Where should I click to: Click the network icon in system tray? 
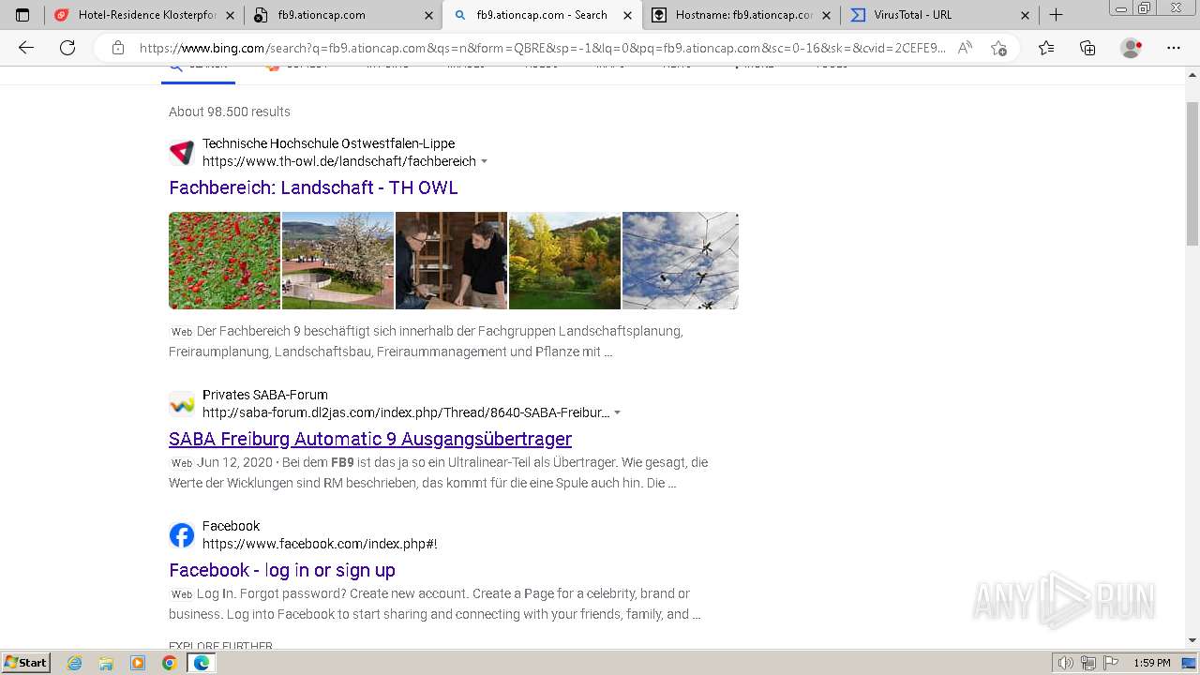1088,663
